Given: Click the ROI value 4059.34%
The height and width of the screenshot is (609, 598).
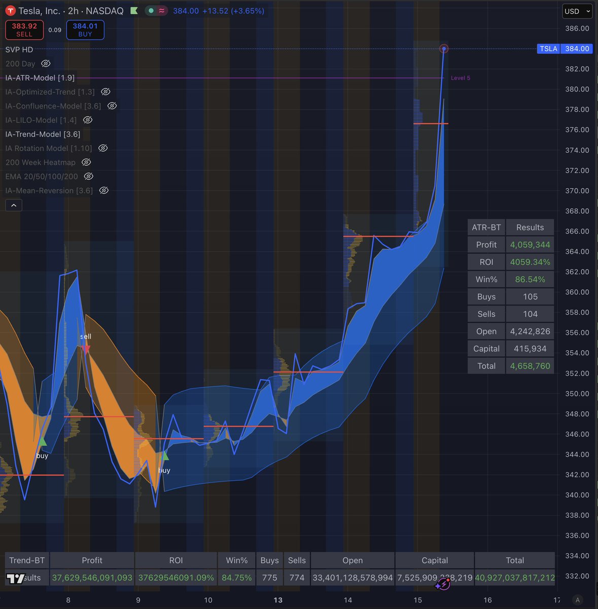Looking at the screenshot, I should tap(530, 262).
